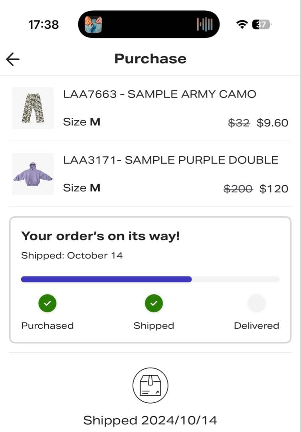Tap the green Shipped checkmark
This screenshot has width=301, height=432.
pos(154,303)
